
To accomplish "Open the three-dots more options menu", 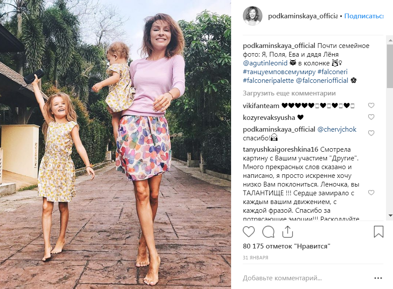I will pyautogui.click(x=378, y=278).
